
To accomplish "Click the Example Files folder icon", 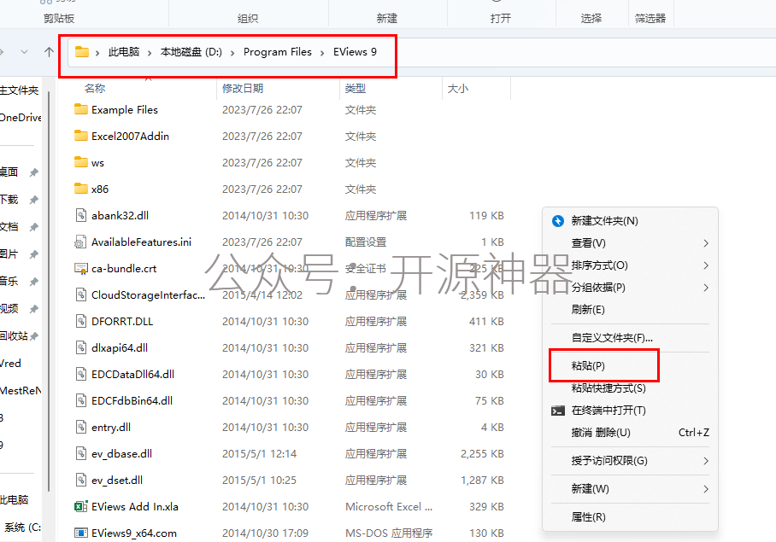I will click(x=80, y=109).
